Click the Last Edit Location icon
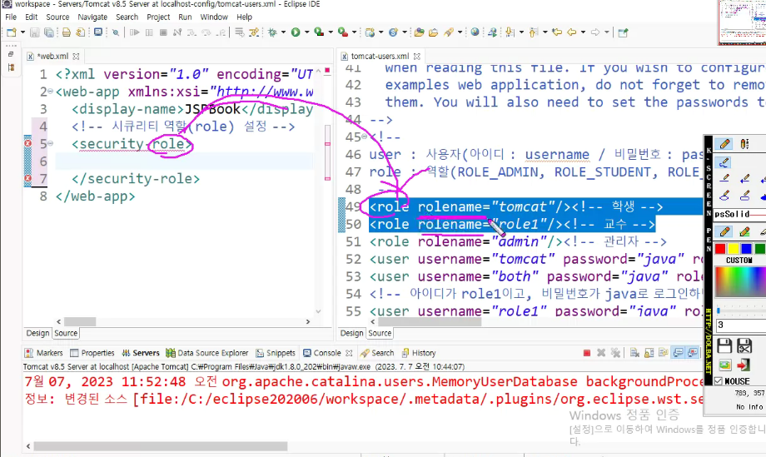 pyautogui.click(x=556, y=32)
